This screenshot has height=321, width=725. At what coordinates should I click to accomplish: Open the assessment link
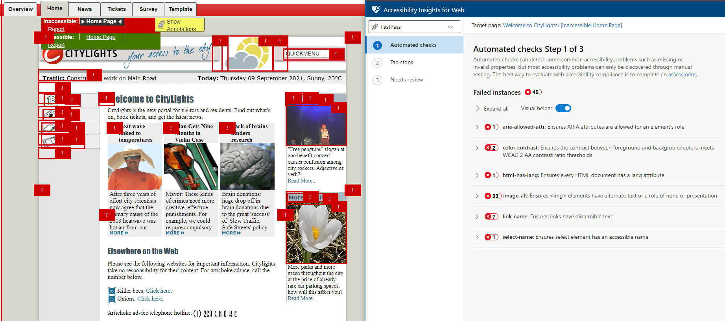pos(682,75)
